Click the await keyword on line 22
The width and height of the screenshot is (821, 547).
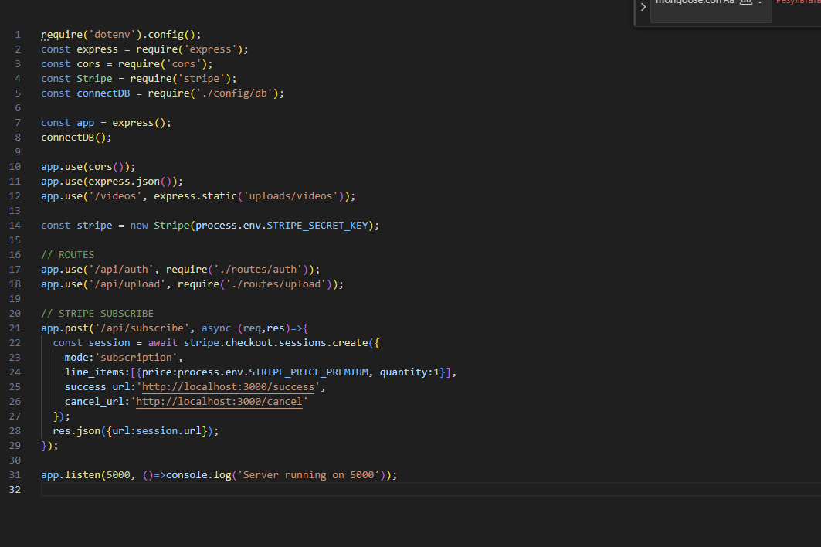pos(163,343)
